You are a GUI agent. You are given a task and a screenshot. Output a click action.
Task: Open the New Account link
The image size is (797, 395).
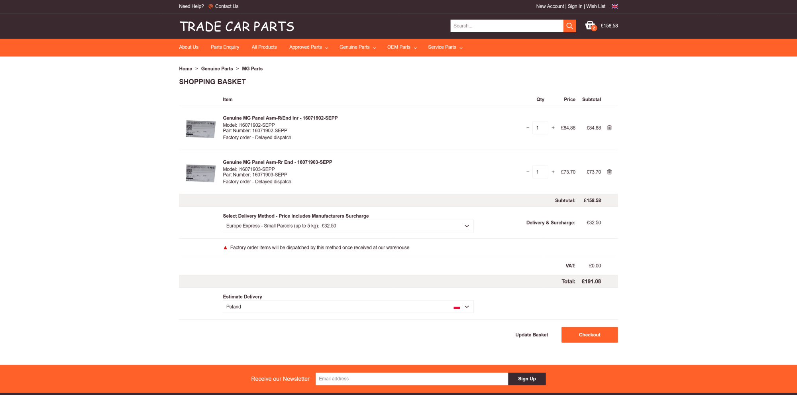[550, 6]
